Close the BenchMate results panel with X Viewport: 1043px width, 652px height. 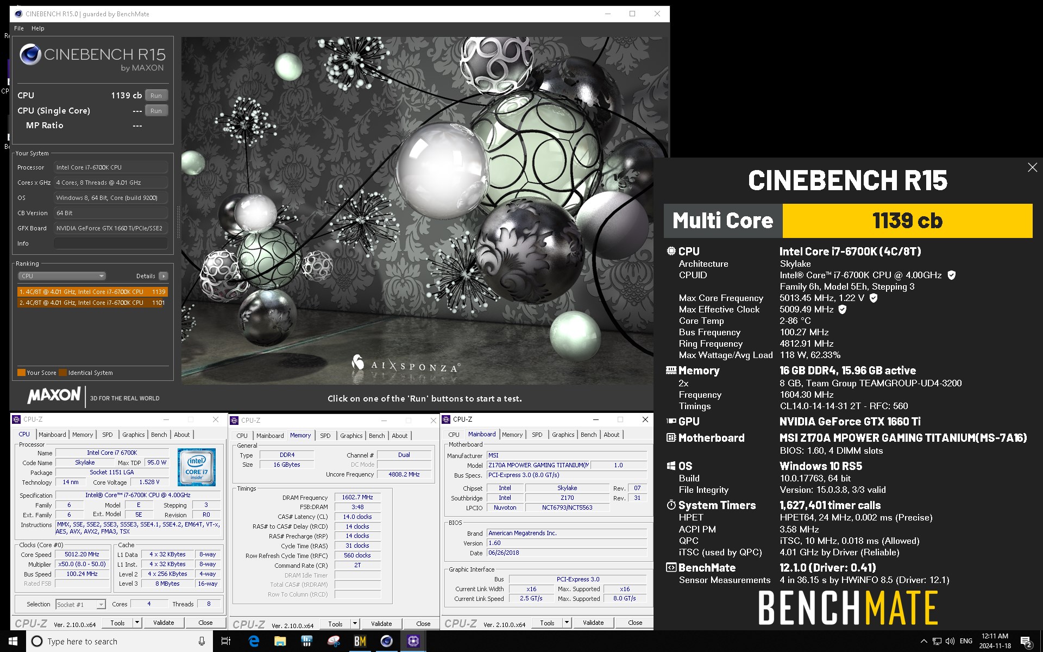point(1032,168)
